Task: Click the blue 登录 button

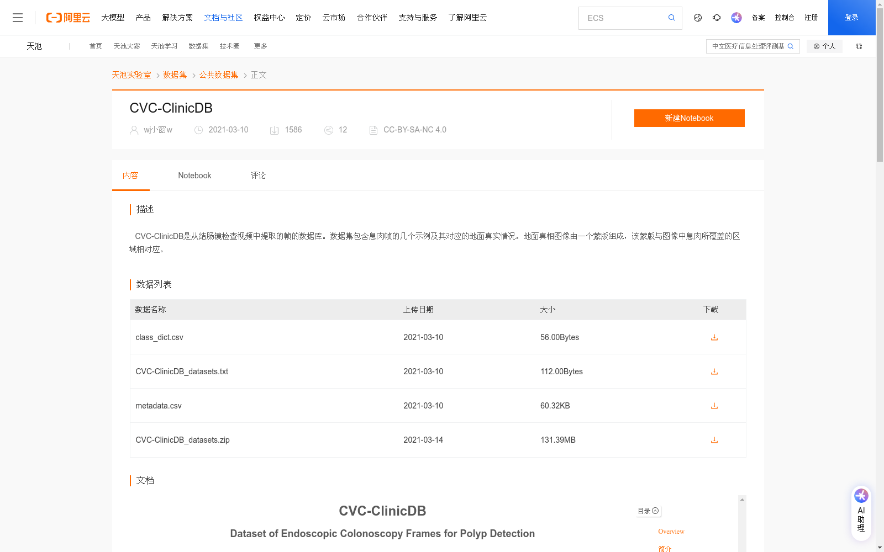Action: (851, 18)
